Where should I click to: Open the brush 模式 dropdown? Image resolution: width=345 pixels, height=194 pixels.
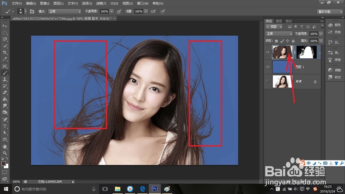(65, 11)
